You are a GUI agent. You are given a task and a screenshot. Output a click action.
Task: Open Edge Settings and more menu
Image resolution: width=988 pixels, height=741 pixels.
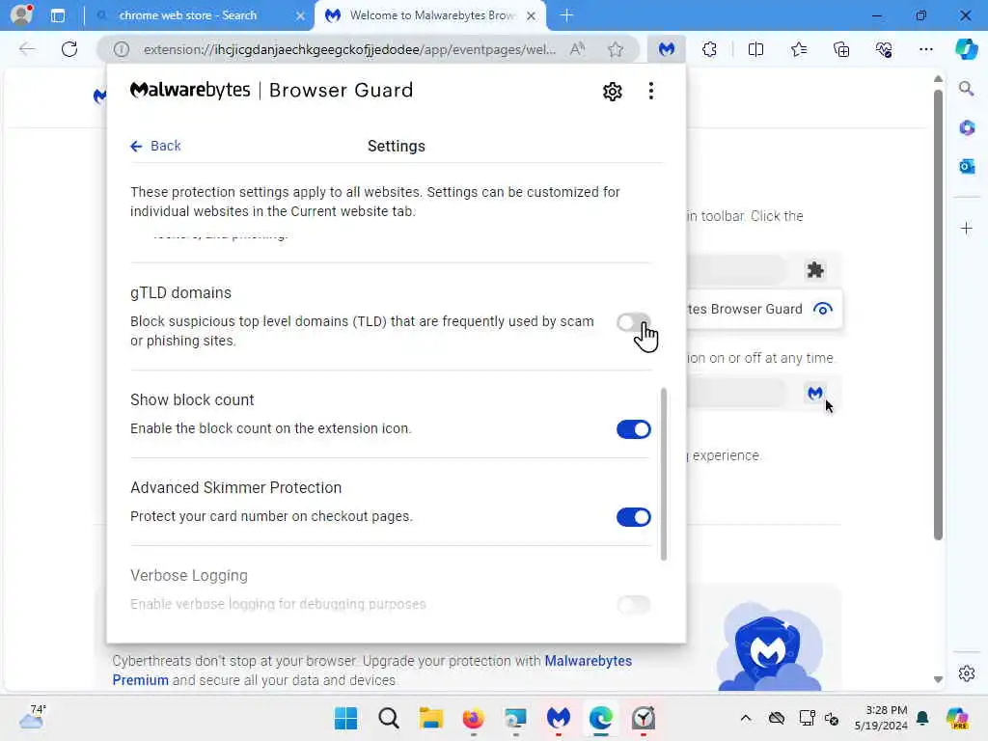pyautogui.click(x=925, y=49)
